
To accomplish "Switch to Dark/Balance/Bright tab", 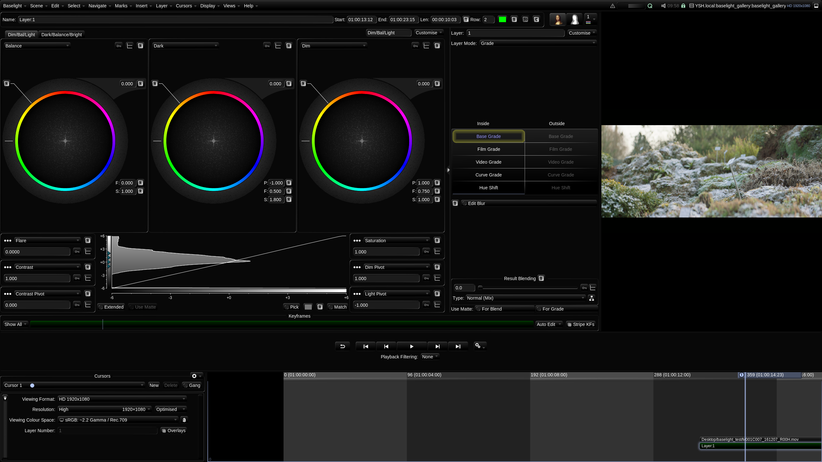I will coord(61,35).
